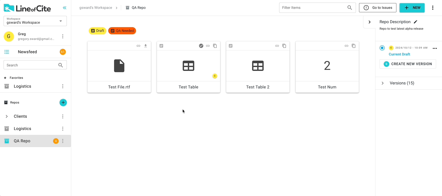The image size is (442, 196).
Task: Click CREATE NEW VERSION button
Action: (408, 64)
